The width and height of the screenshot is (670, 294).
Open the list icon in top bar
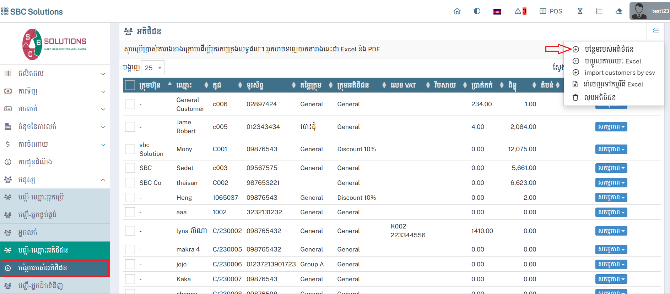click(x=599, y=11)
